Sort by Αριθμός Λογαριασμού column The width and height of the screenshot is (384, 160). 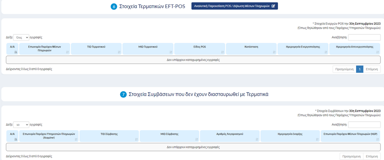(x=230, y=136)
